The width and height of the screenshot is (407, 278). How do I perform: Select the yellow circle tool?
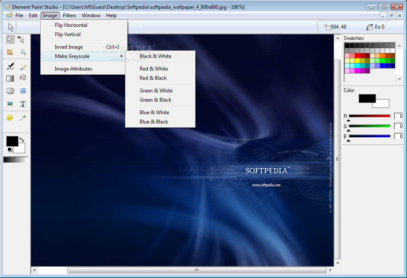tap(10, 118)
